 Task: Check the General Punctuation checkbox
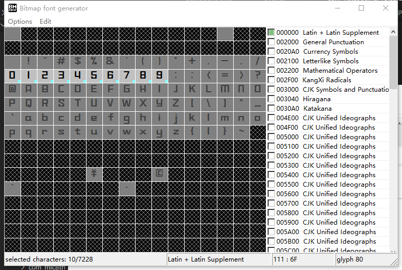click(271, 42)
